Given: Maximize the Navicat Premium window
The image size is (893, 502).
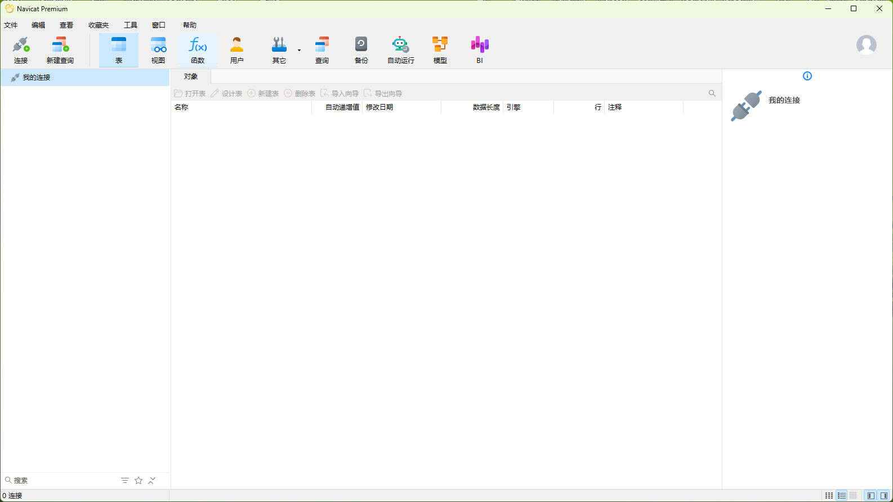Looking at the screenshot, I should pos(854,8).
